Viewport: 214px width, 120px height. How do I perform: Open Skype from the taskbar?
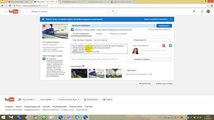pyautogui.click(x=77, y=117)
